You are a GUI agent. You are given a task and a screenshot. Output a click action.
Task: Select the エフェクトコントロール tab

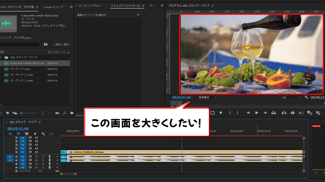[126, 6]
